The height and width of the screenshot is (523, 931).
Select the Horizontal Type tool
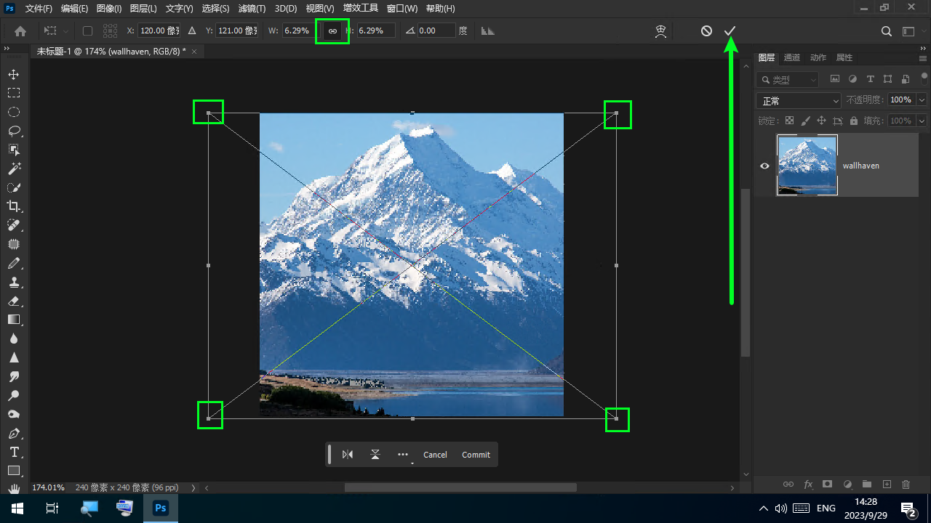[x=14, y=452]
